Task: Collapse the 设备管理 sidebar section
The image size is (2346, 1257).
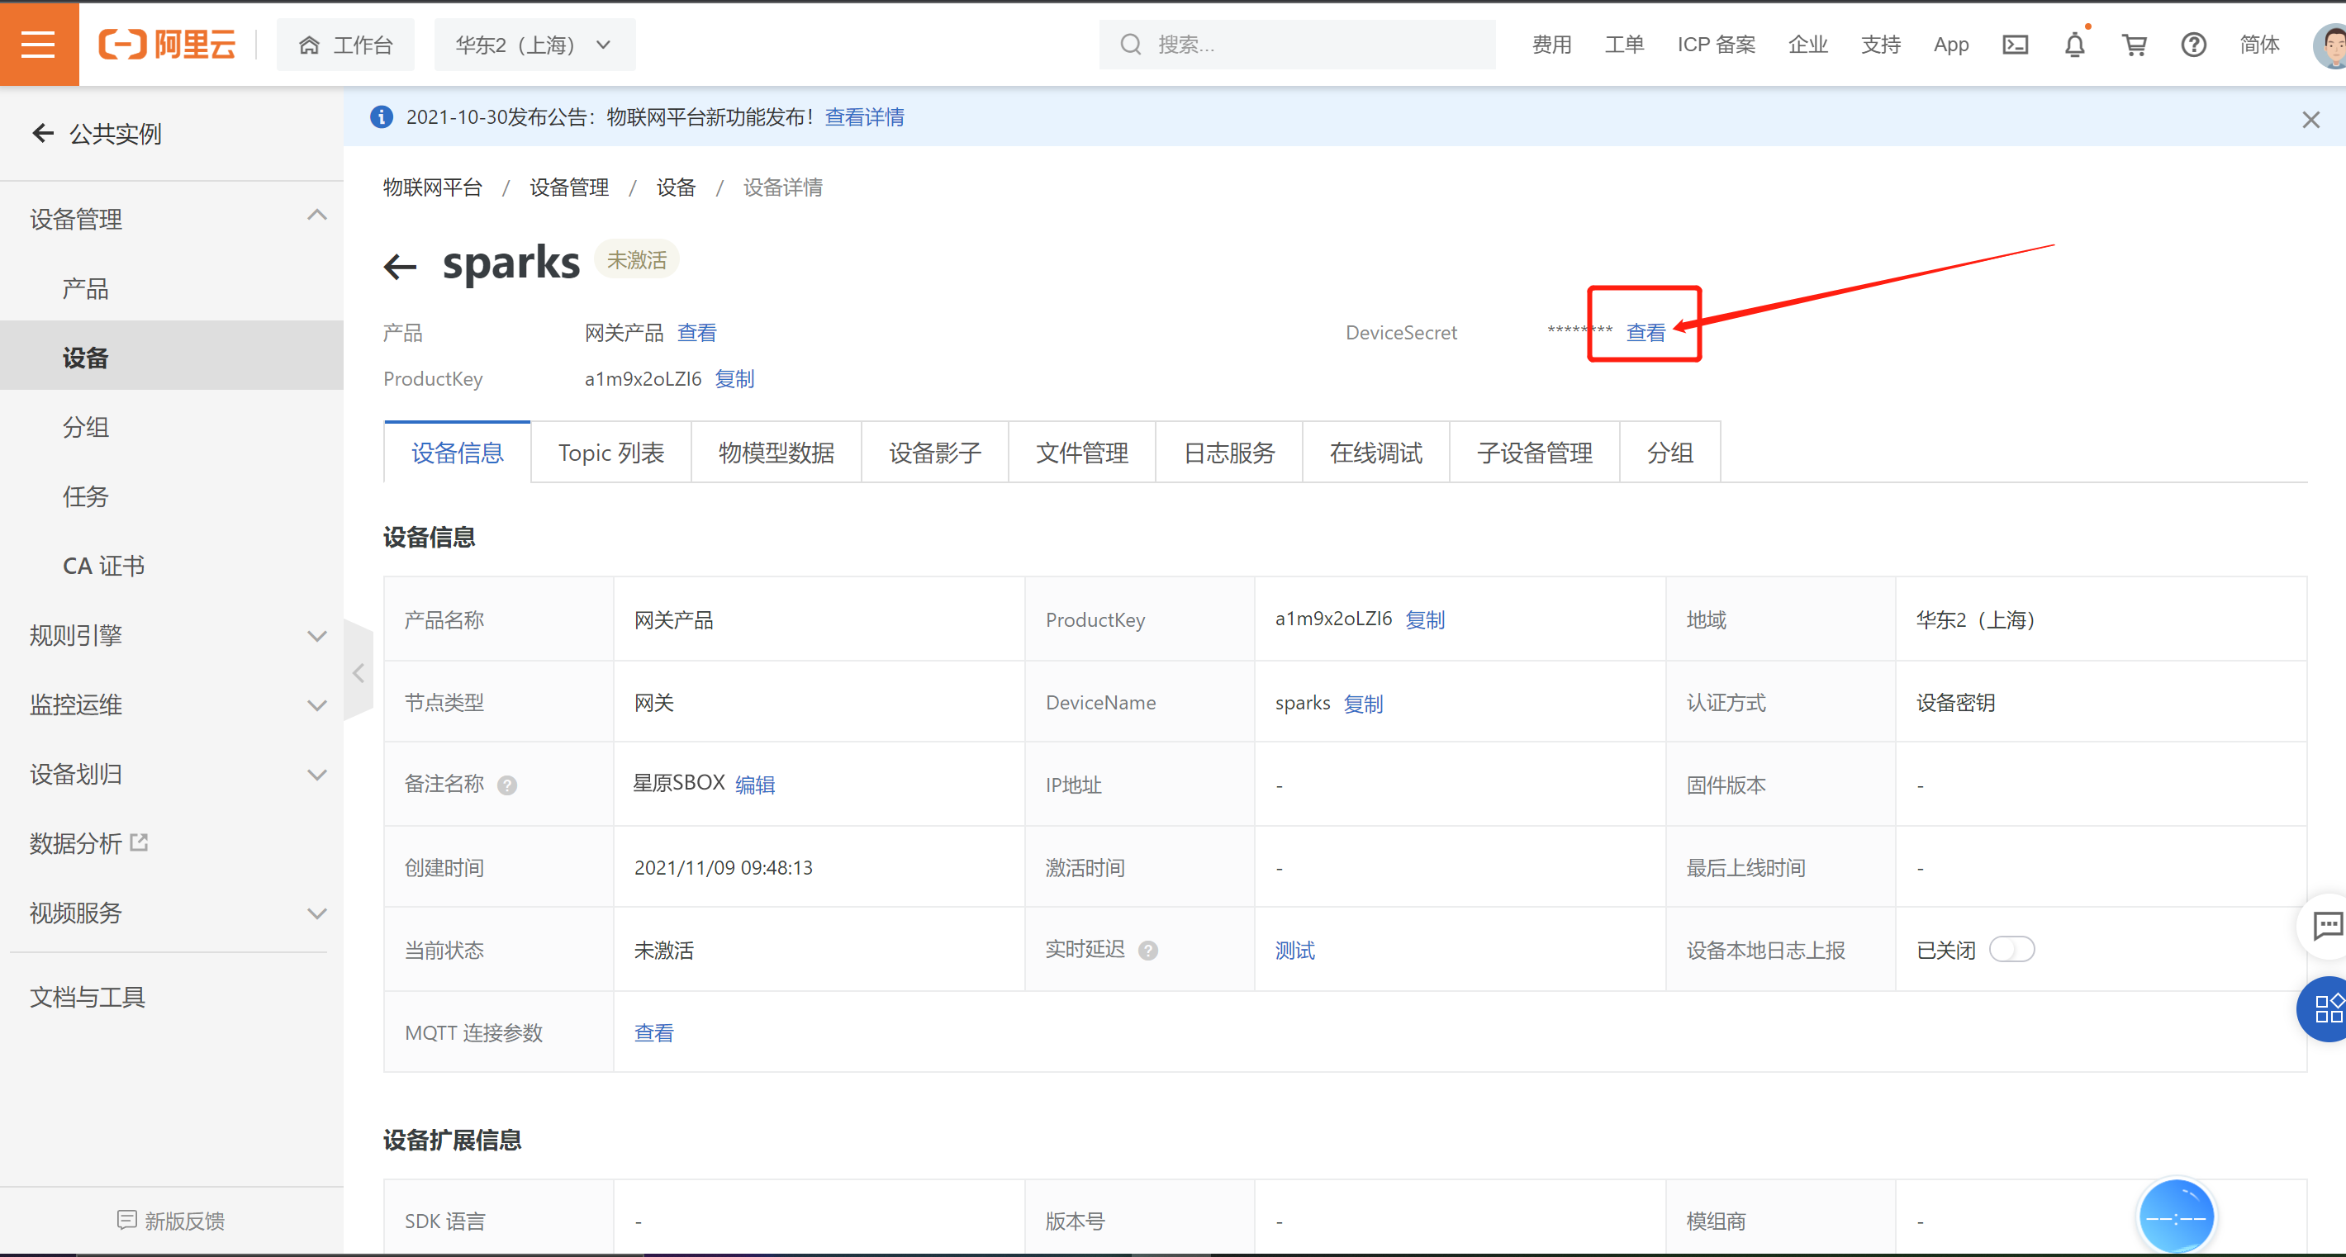Action: [316, 216]
